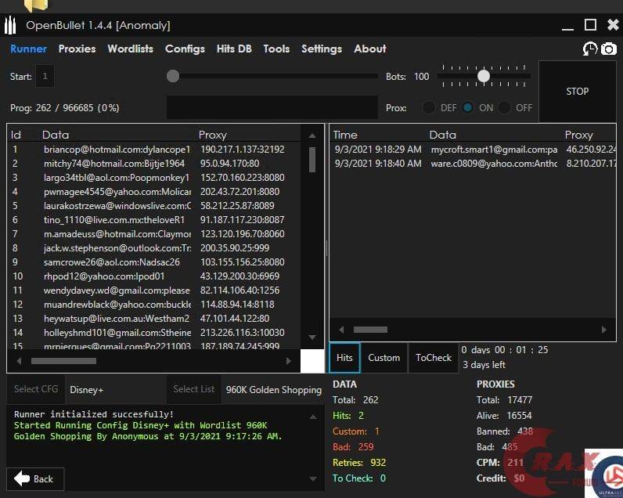Click the log panel scroll-down arrow
This screenshot has height=498, width=623.
tap(313, 479)
